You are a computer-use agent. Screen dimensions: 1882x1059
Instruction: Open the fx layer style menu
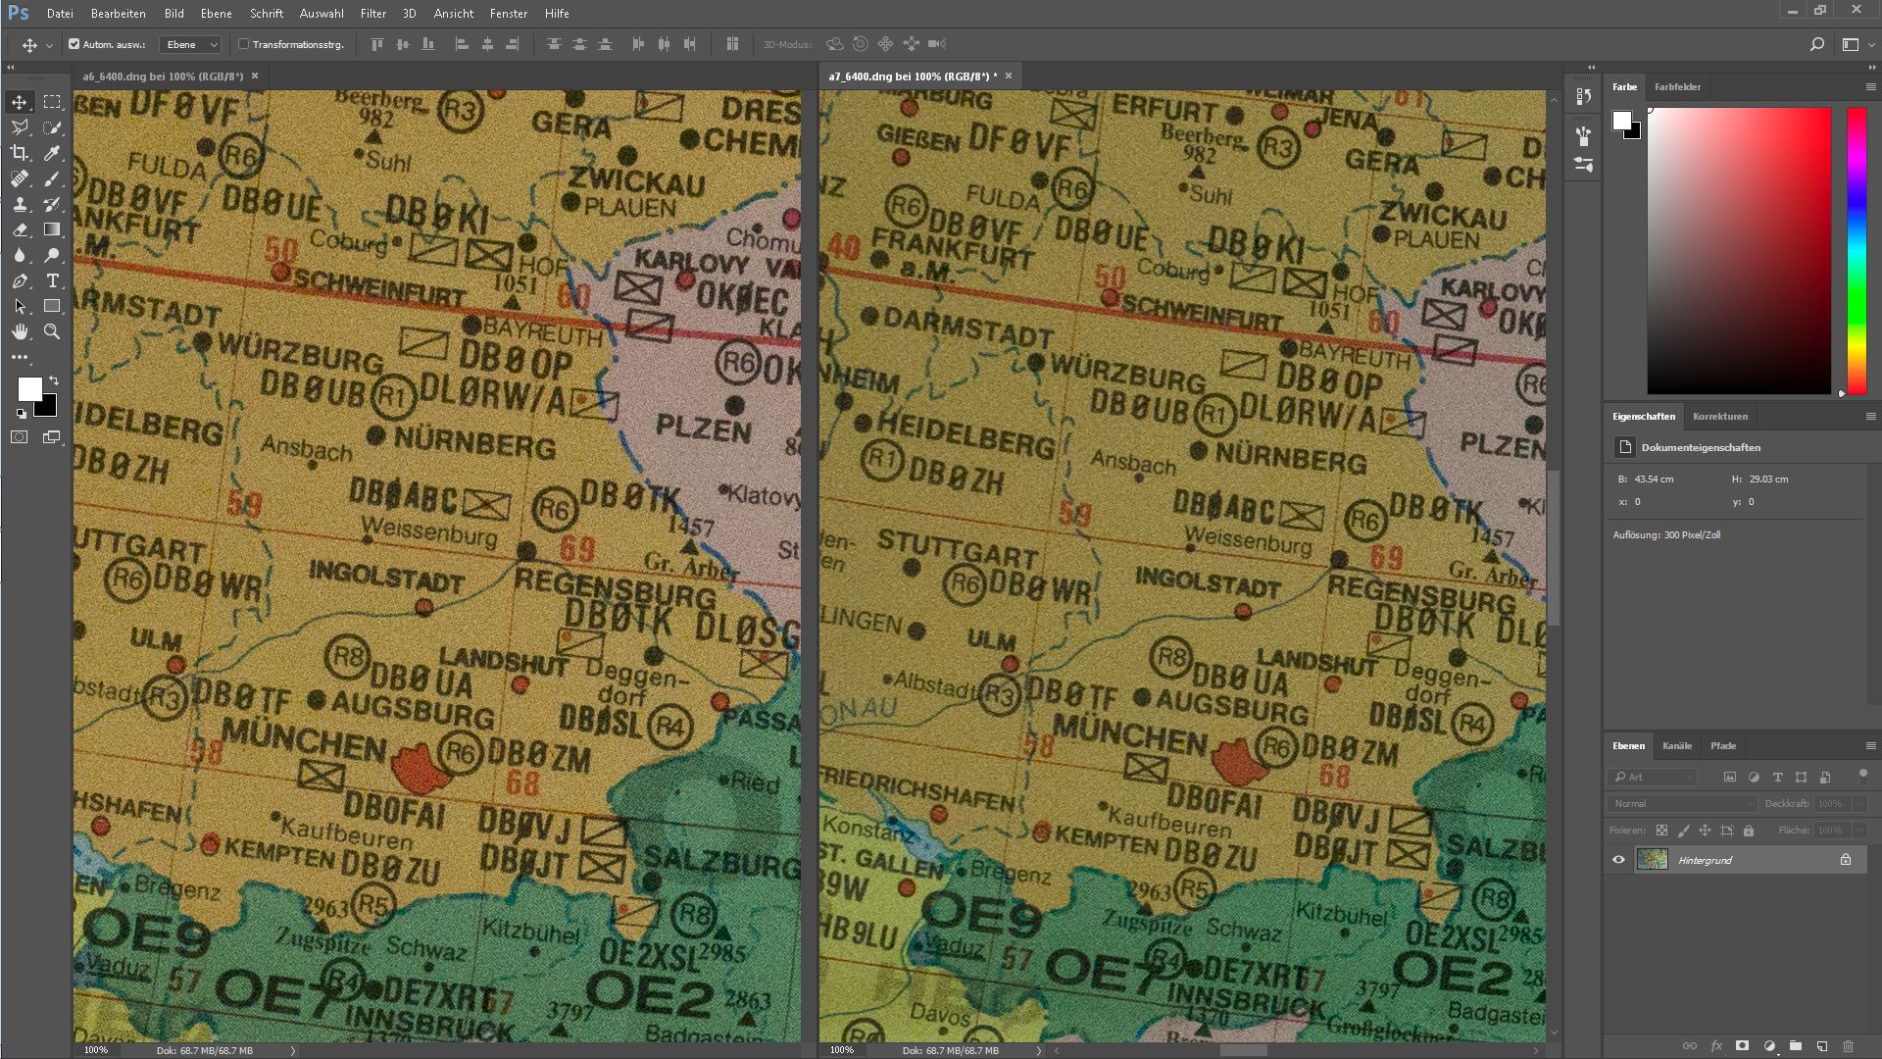(x=1716, y=1046)
